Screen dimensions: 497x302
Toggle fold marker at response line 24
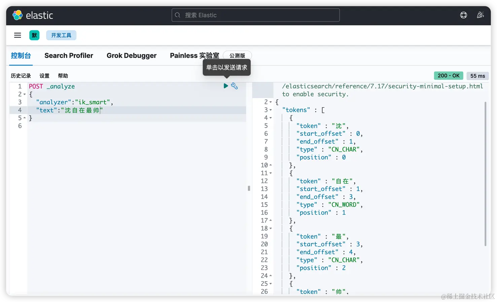click(271, 276)
